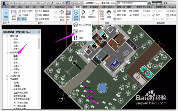Click the keyword search input field

132,3
